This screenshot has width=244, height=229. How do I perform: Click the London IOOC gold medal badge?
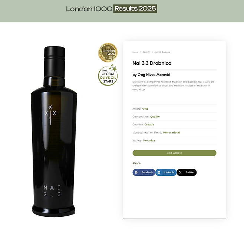coord(108,52)
